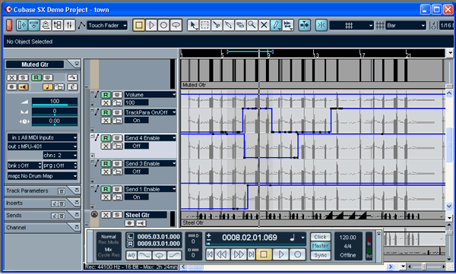The height and width of the screenshot is (274, 456).
Task: Expand the Channel inspector section
Action: (77, 227)
